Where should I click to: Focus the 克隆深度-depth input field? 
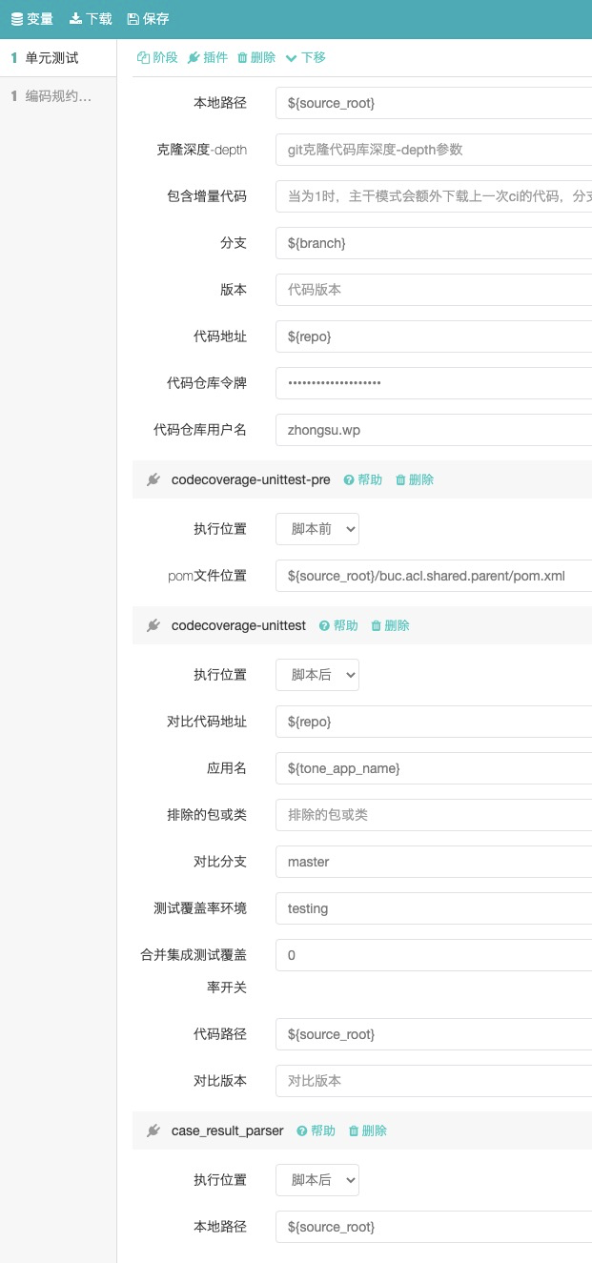pyautogui.click(x=434, y=150)
